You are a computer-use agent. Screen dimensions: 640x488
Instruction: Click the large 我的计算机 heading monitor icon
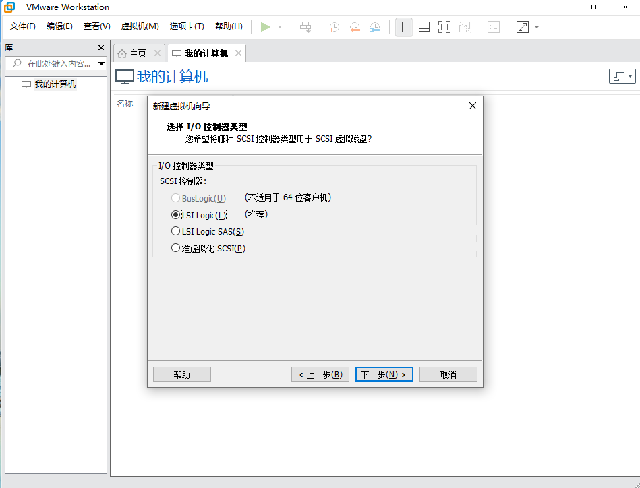click(x=125, y=77)
